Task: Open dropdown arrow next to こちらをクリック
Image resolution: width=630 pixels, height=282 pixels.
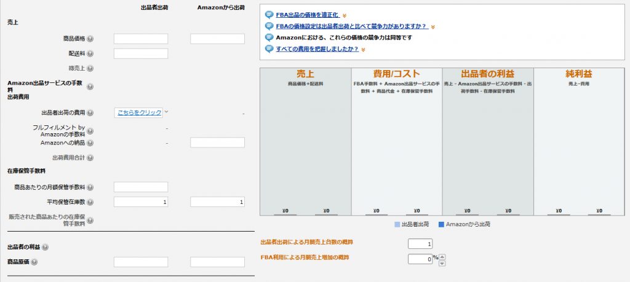Action: [166, 112]
